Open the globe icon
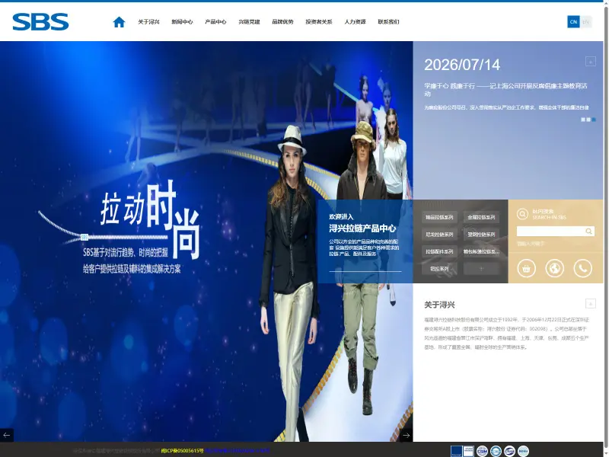 [555, 268]
